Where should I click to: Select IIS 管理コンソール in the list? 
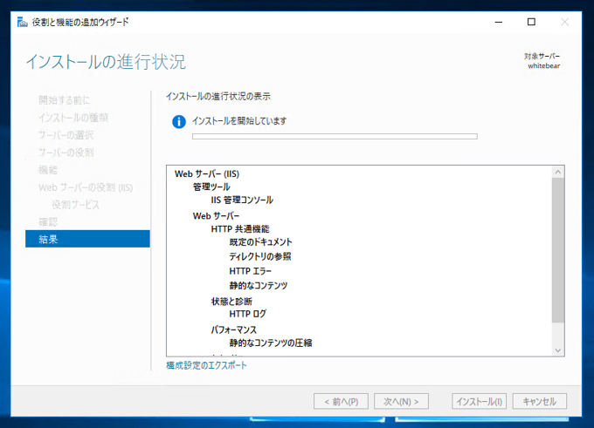[x=242, y=200]
